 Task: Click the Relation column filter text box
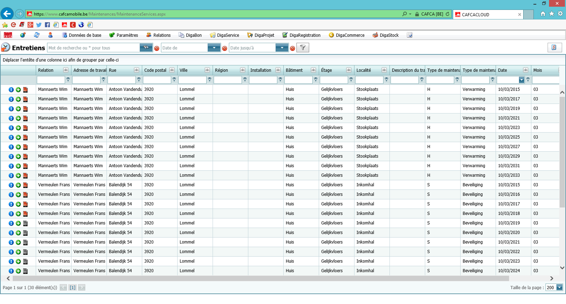(51, 80)
